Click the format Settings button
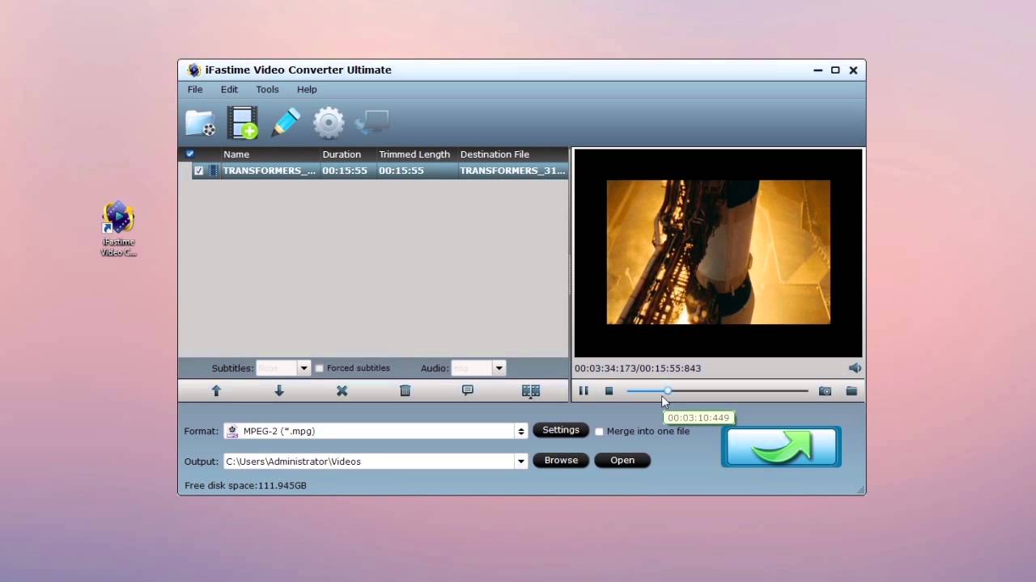 point(561,430)
